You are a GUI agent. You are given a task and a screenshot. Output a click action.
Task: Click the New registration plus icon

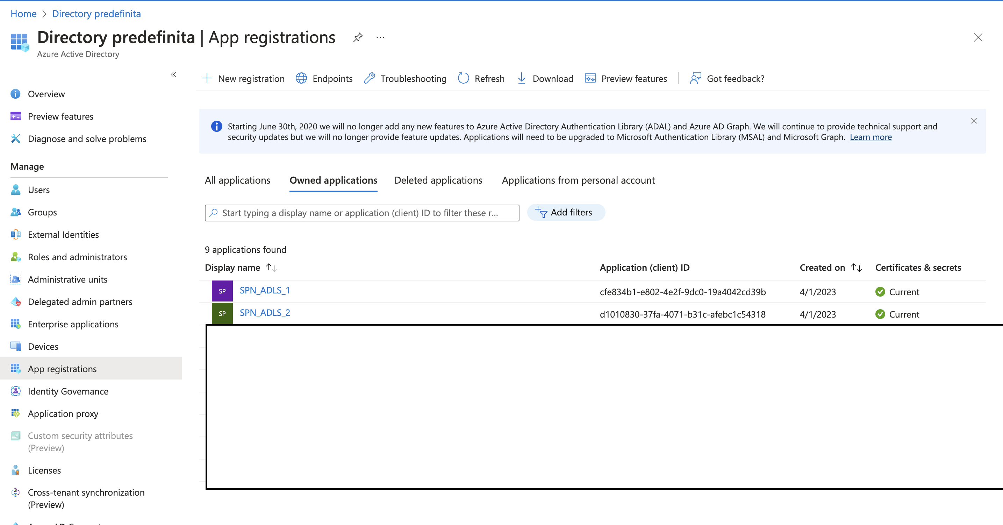pyautogui.click(x=207, y=78)
